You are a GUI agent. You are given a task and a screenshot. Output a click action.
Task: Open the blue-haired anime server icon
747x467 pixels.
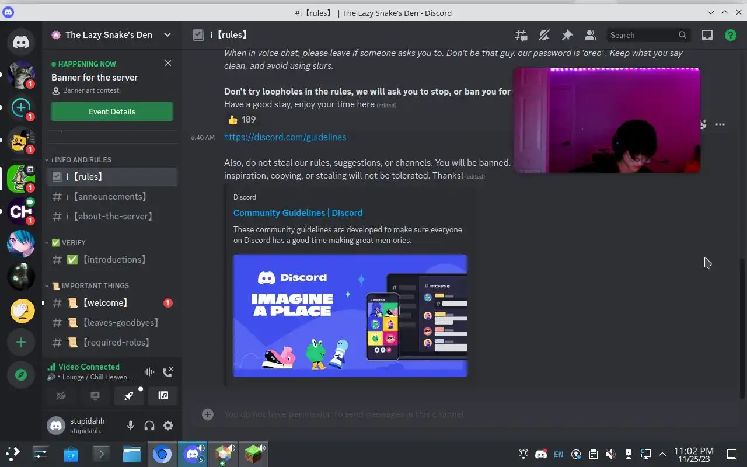click(x=21, y=244)
